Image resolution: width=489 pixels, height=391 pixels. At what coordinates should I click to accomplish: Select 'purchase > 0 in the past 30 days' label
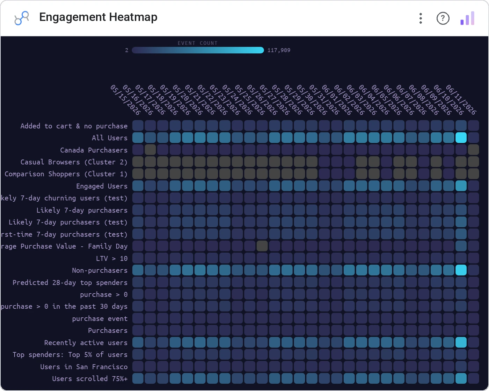point(64,306)
